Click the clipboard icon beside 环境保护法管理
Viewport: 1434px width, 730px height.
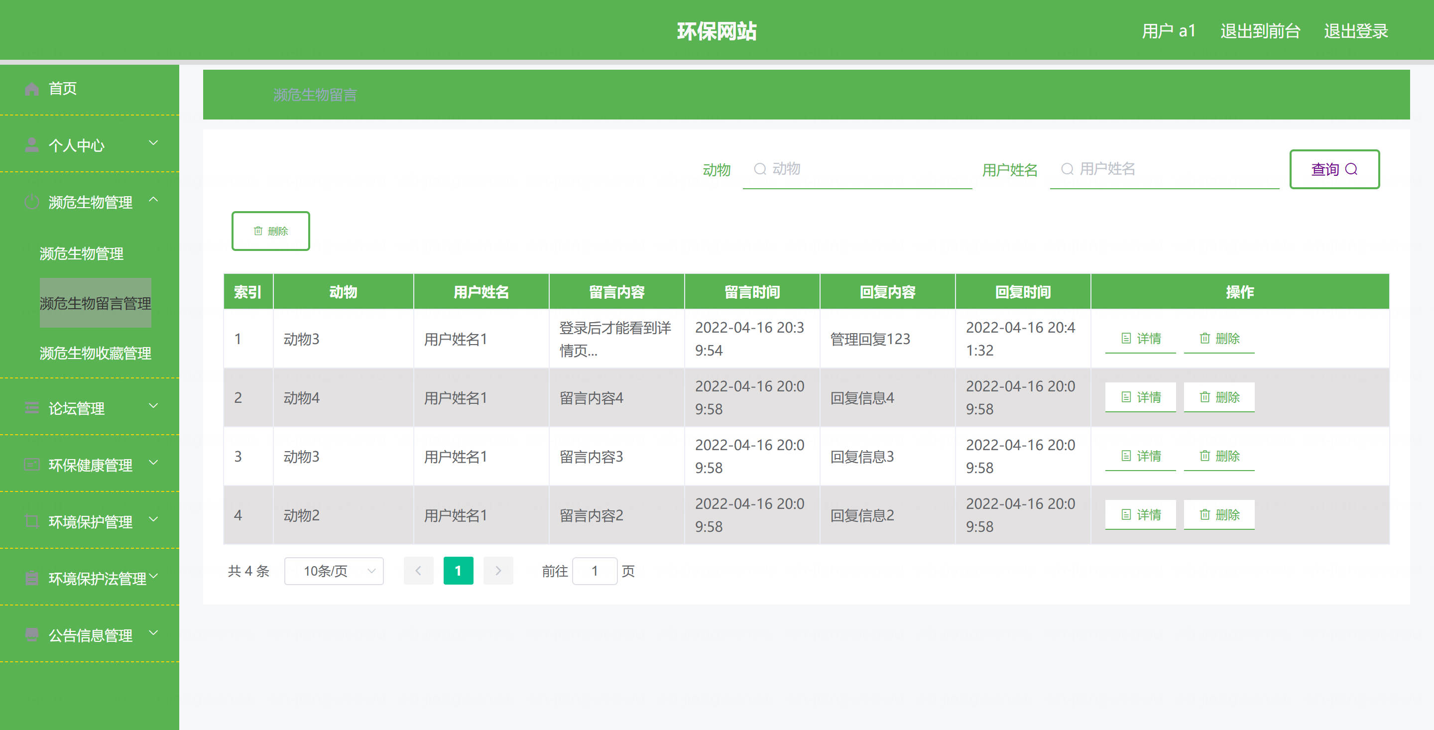pos(32,579)
